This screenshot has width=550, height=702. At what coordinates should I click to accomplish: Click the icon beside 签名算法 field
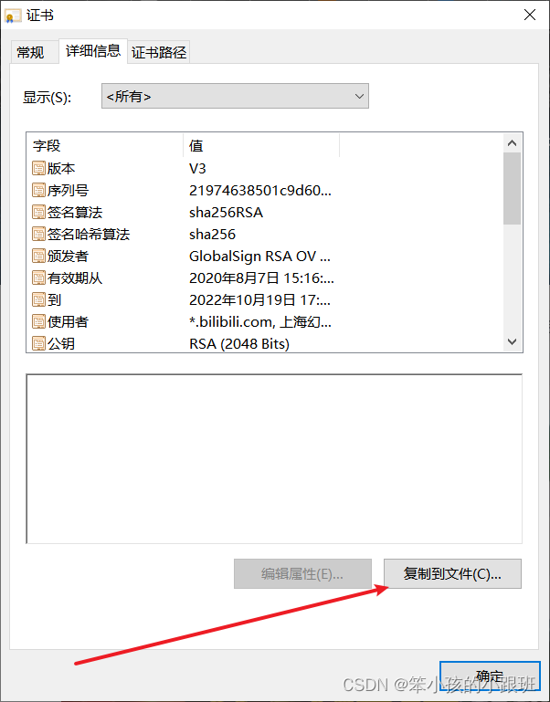tap(38, 212)
